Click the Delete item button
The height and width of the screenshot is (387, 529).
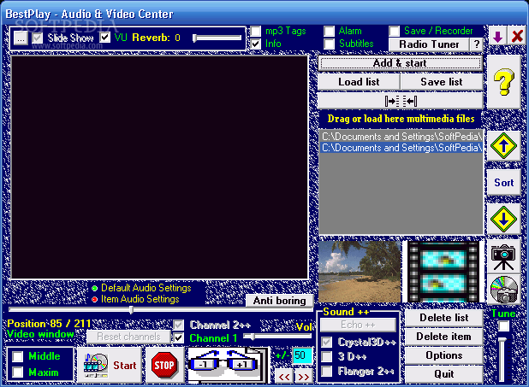[x=444, y=337]
